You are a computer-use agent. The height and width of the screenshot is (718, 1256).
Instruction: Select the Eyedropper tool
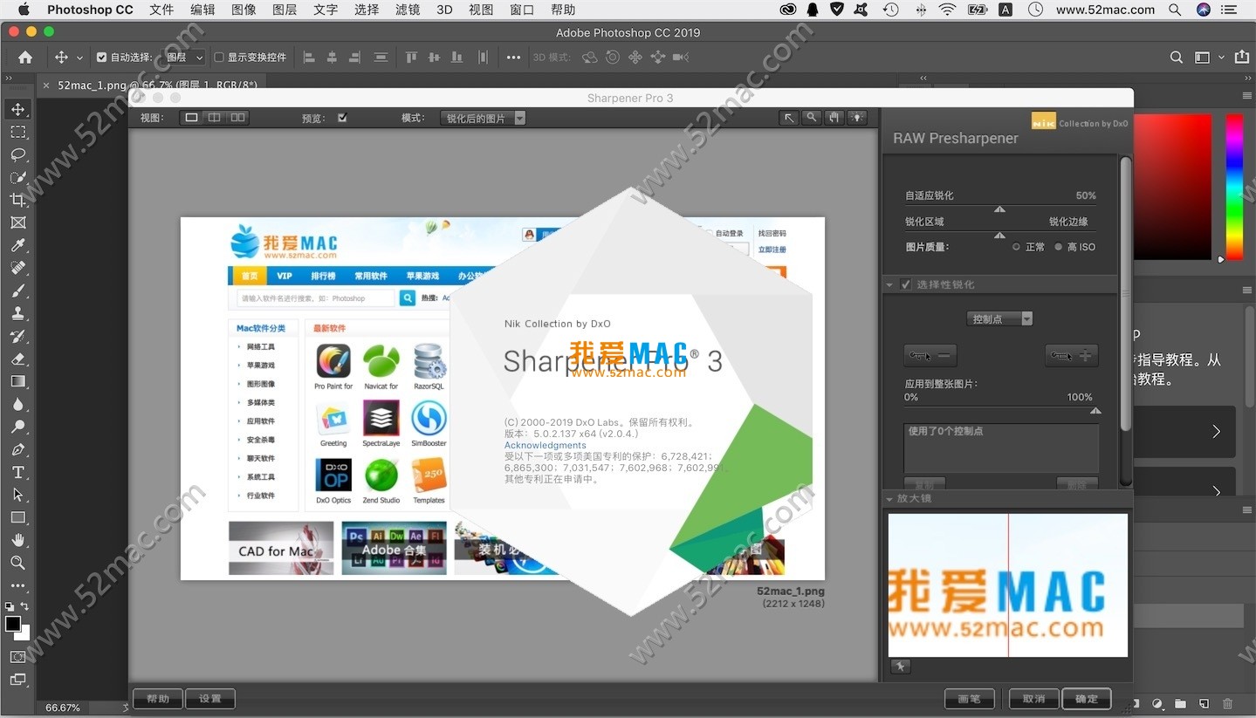point(17,245)
